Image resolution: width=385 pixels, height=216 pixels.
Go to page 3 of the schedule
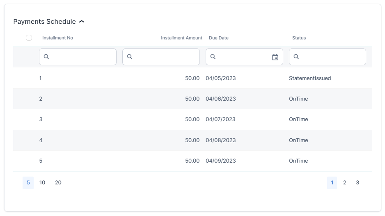coord(357,183)
